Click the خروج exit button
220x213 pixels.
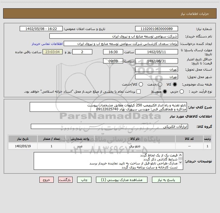(47, 180)
